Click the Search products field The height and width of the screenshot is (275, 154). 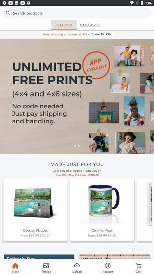(x=77, y=13)
